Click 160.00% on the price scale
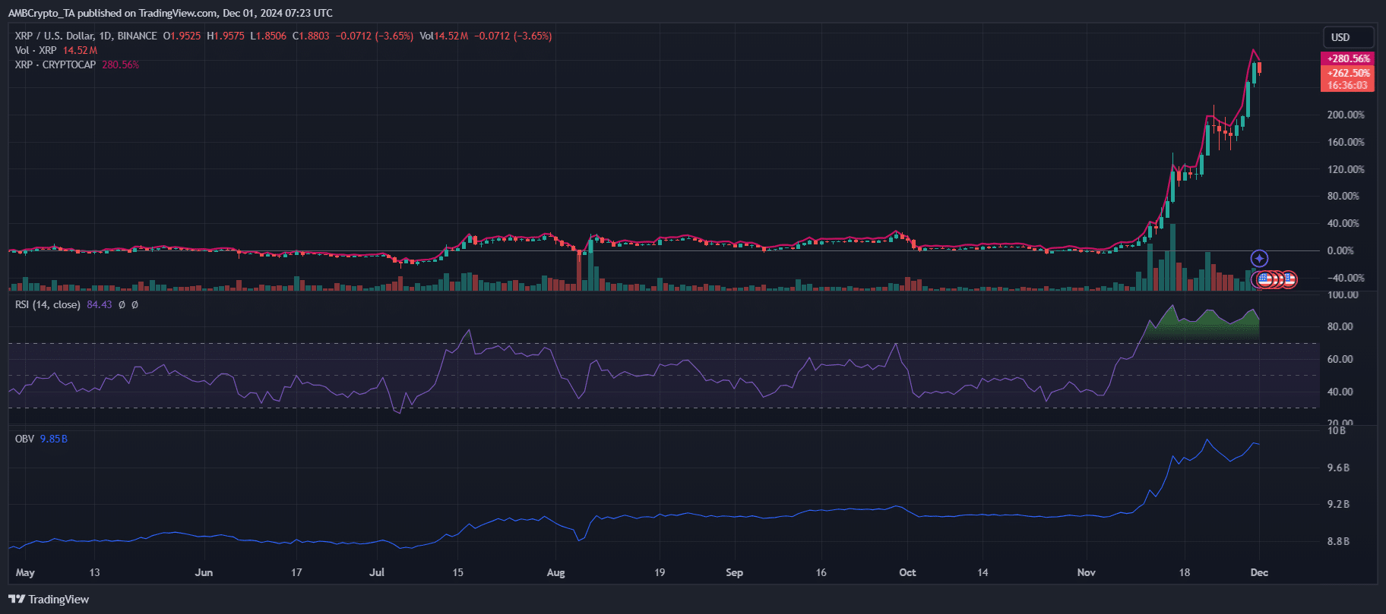This screenshot has height=614, width=1386. pos(1346,142)
